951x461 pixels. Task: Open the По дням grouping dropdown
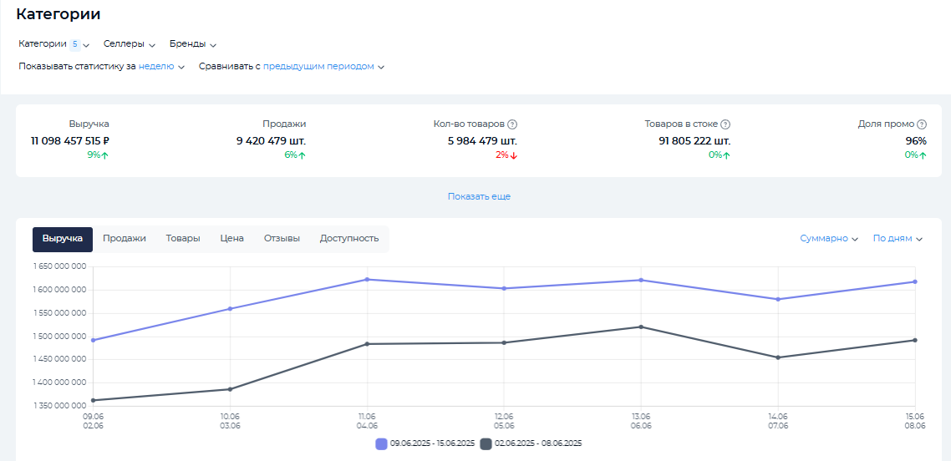pos(898,239)
